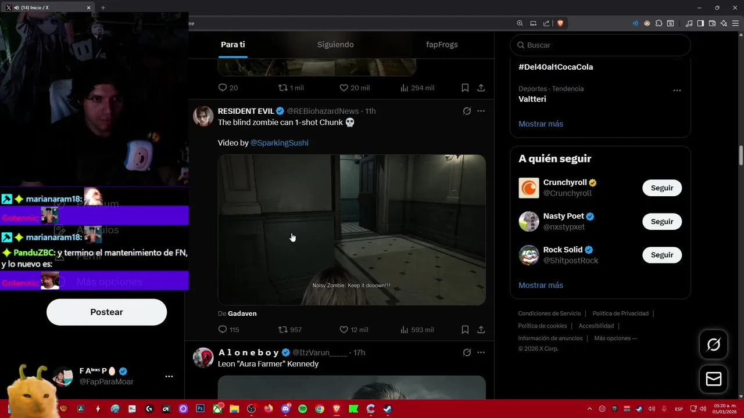Screen dimensions: 744x418
Task: Toggle the microphone icon in system tray
Action: tap(664, 409)
